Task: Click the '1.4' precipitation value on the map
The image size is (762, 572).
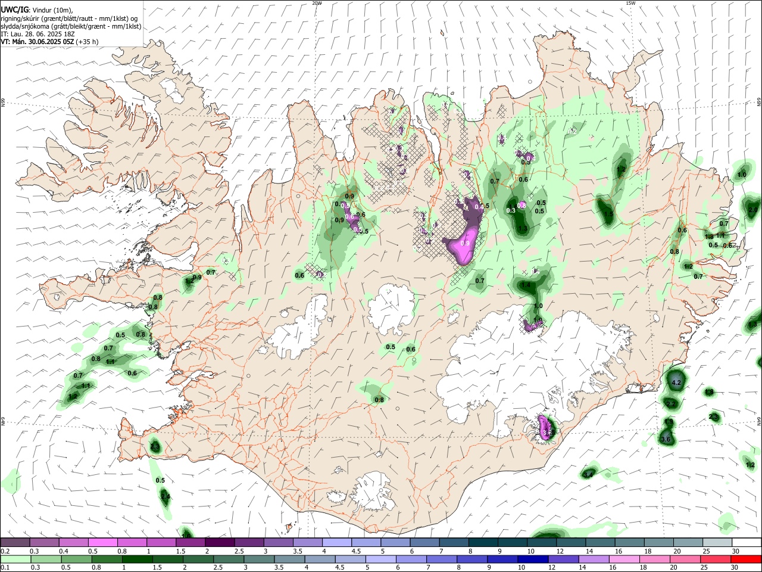Action: tap(526, 285)
